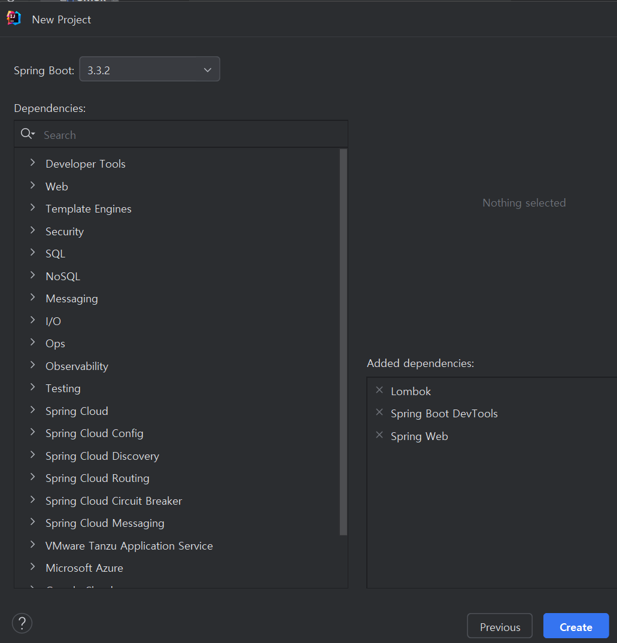Expand the Security category
The height and width of the screenshot is (643, 617).
pos(33,230)
